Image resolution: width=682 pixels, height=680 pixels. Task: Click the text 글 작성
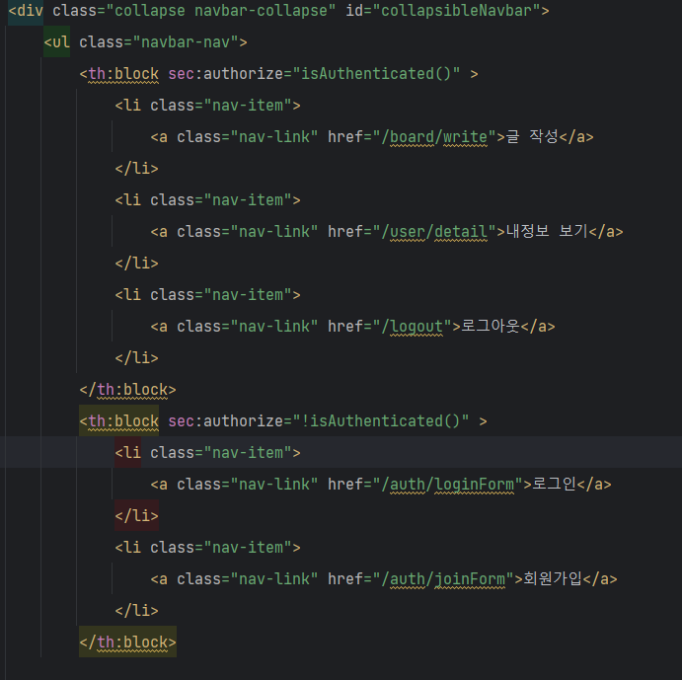[532, 136]
